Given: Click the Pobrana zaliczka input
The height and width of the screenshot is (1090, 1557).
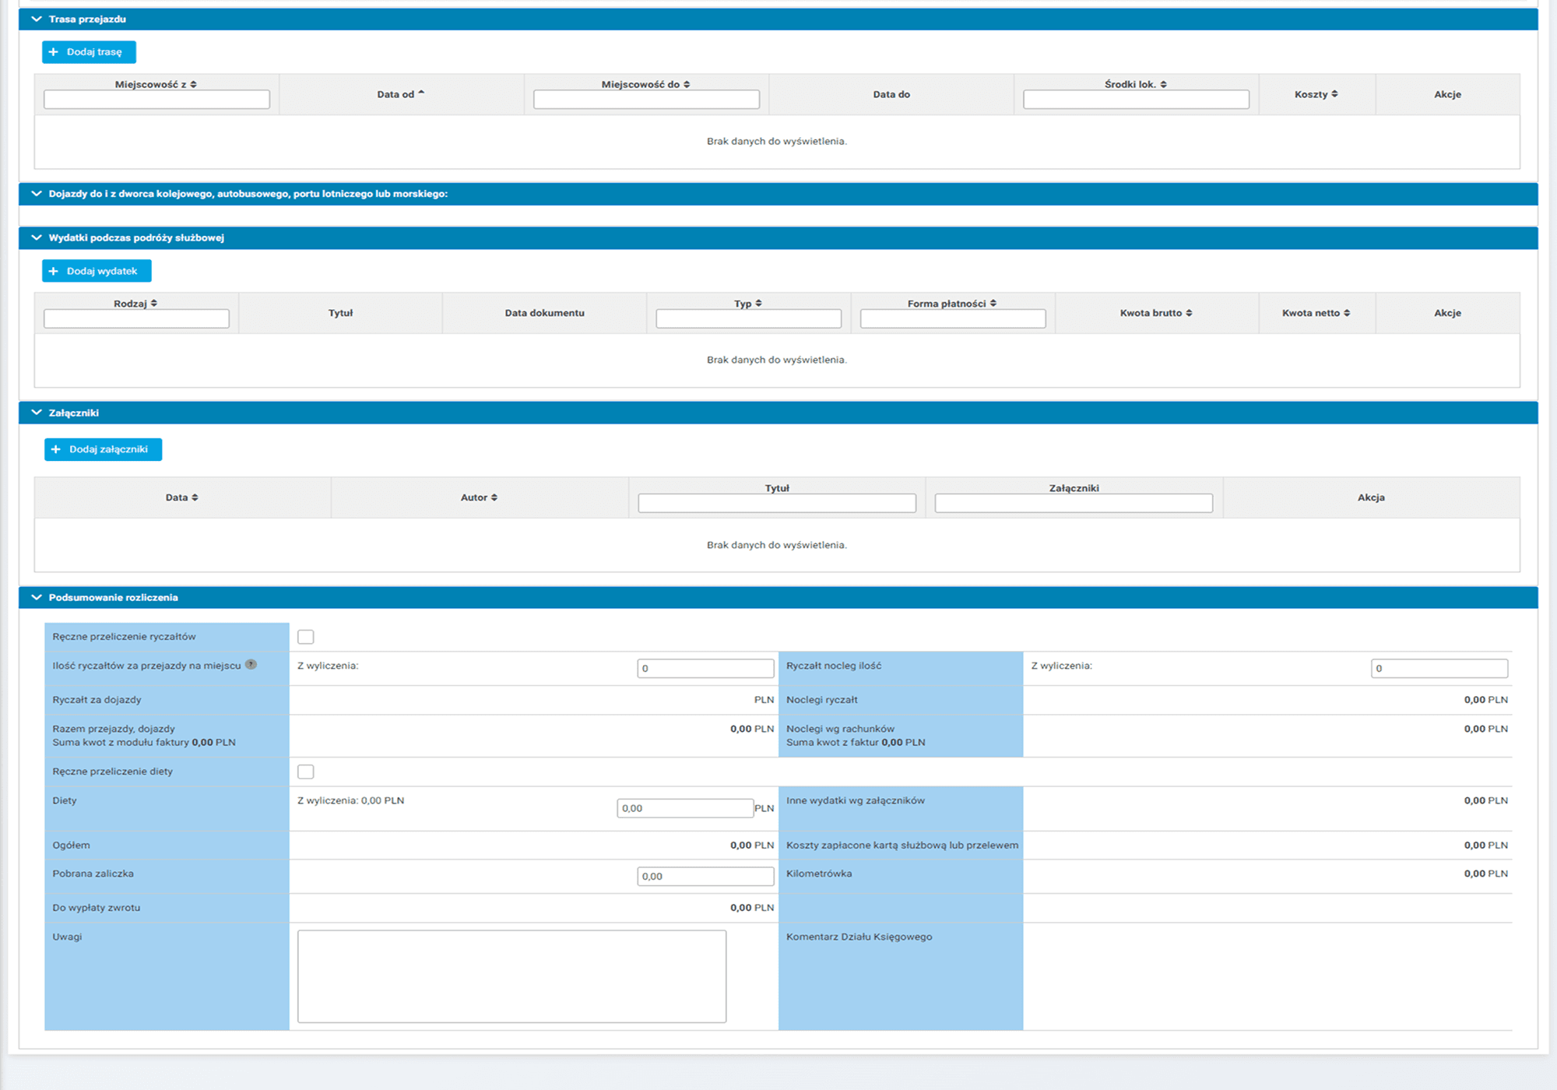Looking at the screenshot, I should tap(705, 876).
